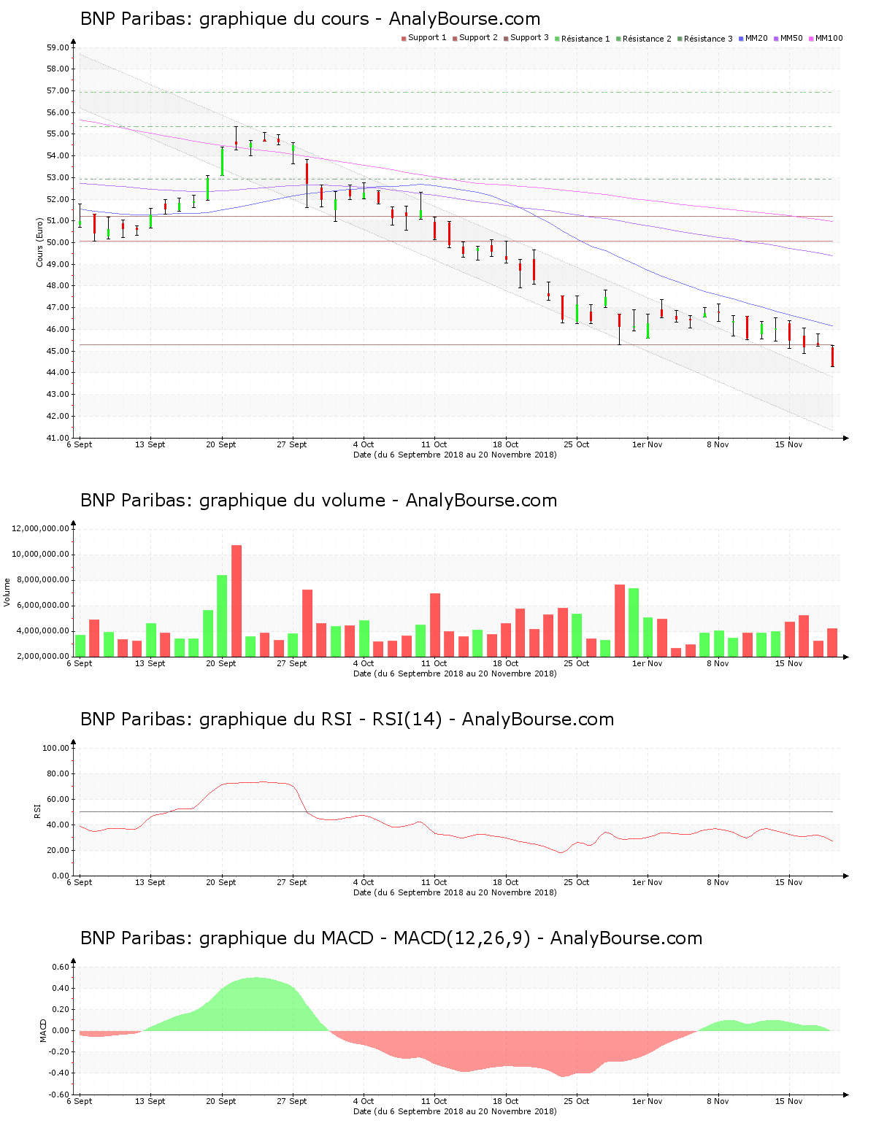Select the 'Résistance 3' legend label
The image size is (876, 1131).
coord(708,39)
